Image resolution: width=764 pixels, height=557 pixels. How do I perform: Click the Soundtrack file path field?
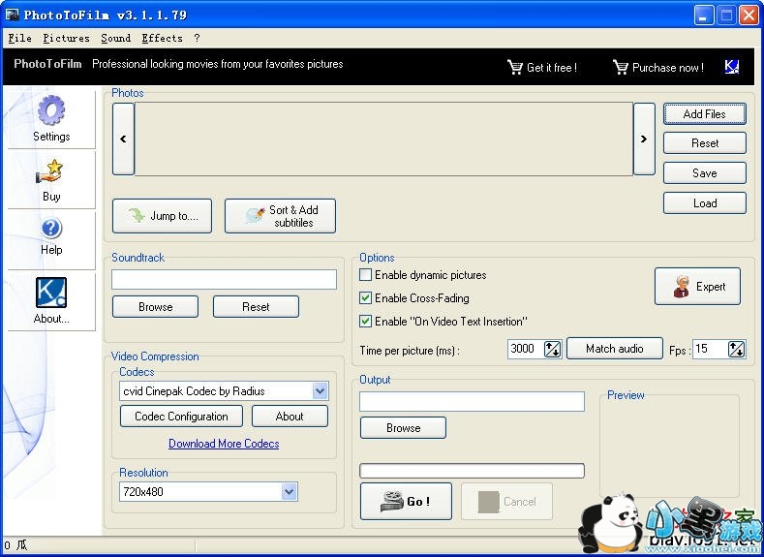(224, 279)
